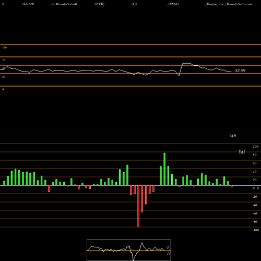Click the MR axis label 80
261x261 pixels.
pyautogui.click(x=255, y=155)
